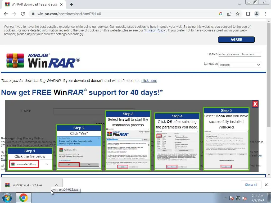This screenshot has height=203, width=271.
Task: Open downloaded winrar-x64-622.exe file
Action: (x=27, y=185)
